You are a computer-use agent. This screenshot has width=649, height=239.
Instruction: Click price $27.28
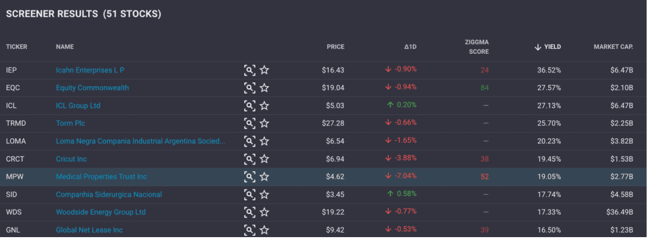pyautogui.click(x=333, y=123)
